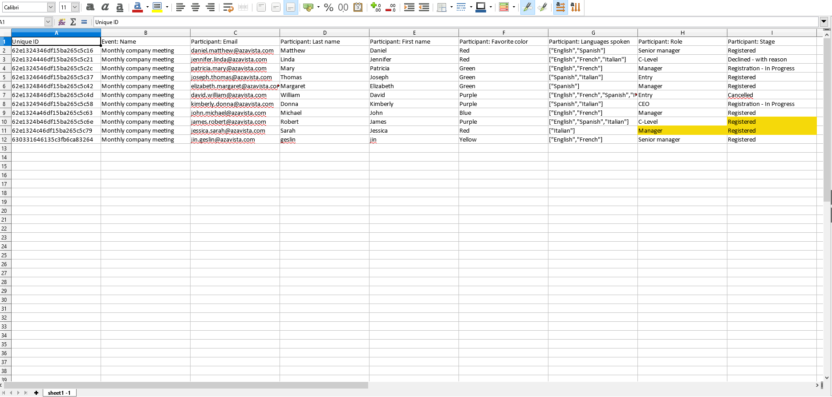
Task: Expand borders dropdown arrow
Action: pos(451,7)
